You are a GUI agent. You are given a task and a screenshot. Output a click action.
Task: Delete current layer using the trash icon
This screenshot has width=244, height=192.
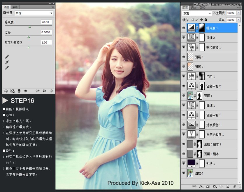click(x=234, y=186)
